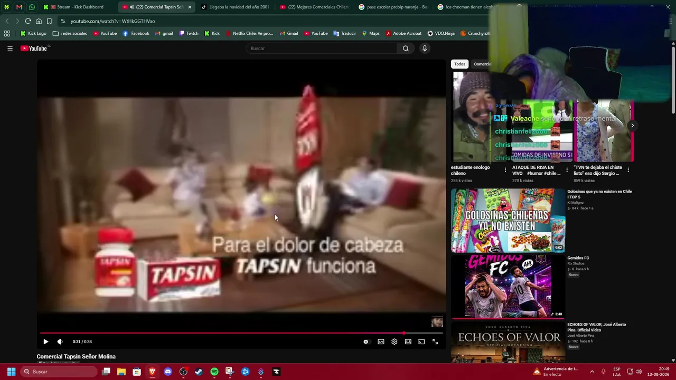Open the Kick Logo bookmark

(33, 33)
